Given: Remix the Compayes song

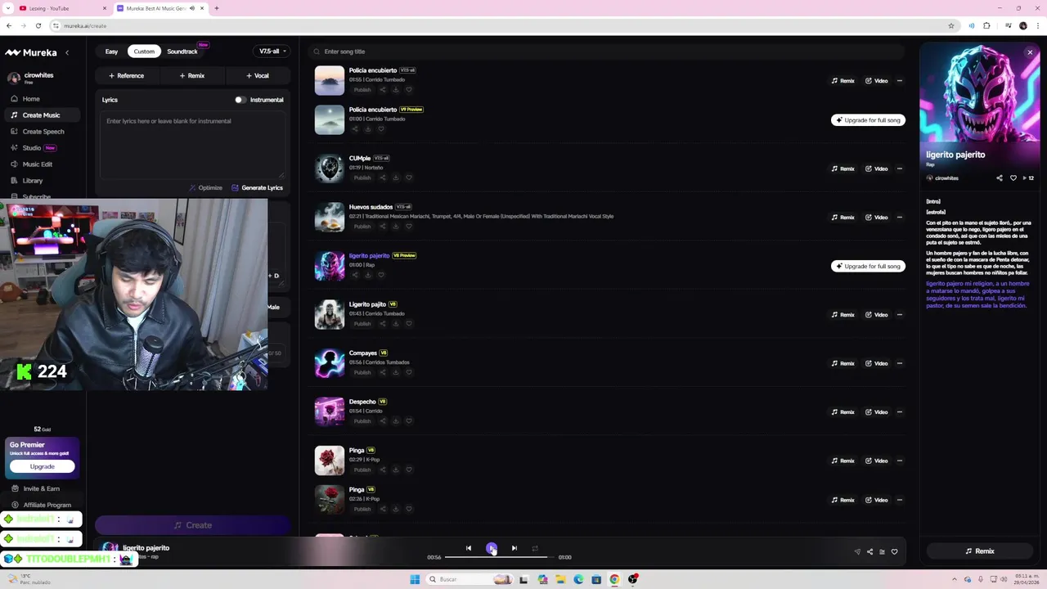Looking at the screenshot, I should point(843,363).
